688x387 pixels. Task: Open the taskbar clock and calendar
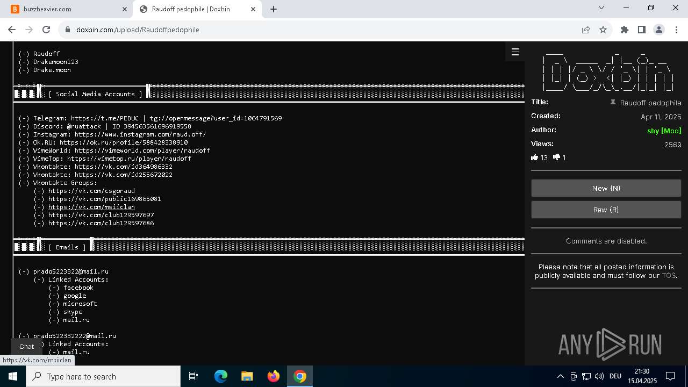point(642,376)
